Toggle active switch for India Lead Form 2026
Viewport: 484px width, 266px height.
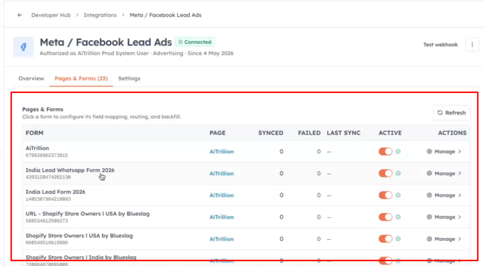pyautogui.click(x=385, y=195)
